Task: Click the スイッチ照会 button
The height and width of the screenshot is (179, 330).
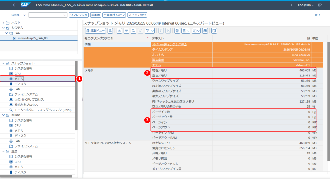Action: point(137,15)
